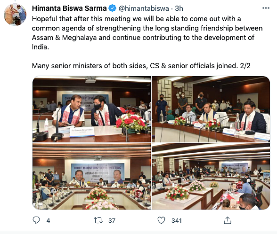Click the retweet count 37

(112, 220)
